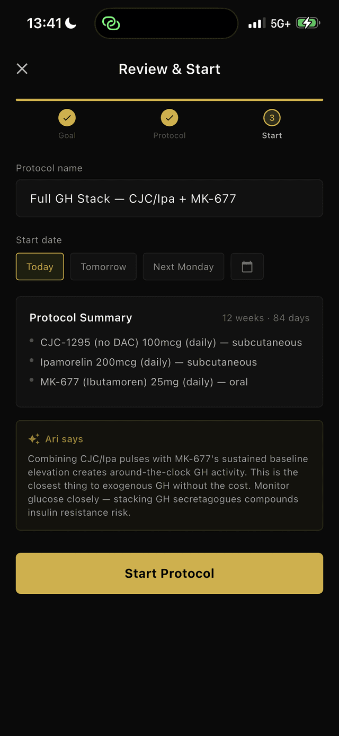Go back to the Goal step label
This screenshot has height=736, width=339.
(67, 135)
